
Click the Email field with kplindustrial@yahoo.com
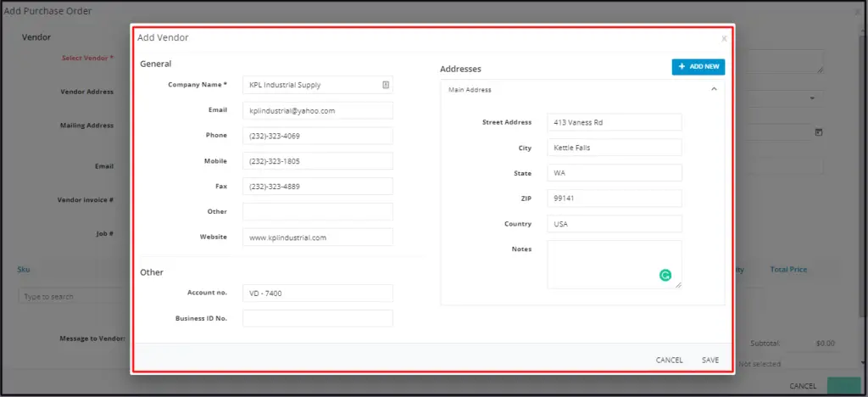tap(318, 110)
